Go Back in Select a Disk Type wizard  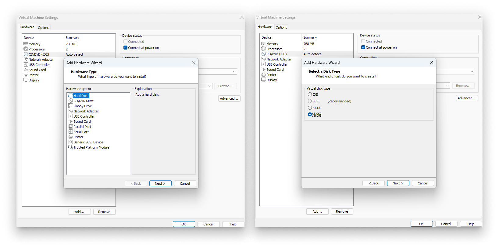click(x=373, y=183)
